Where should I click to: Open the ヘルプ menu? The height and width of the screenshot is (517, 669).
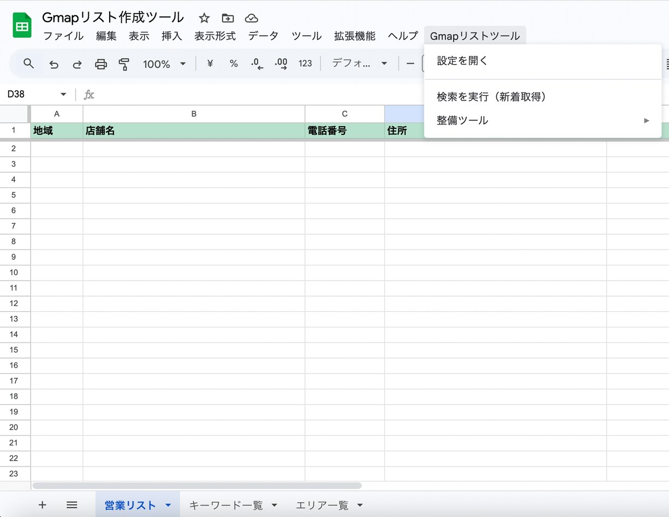point(403,36)
